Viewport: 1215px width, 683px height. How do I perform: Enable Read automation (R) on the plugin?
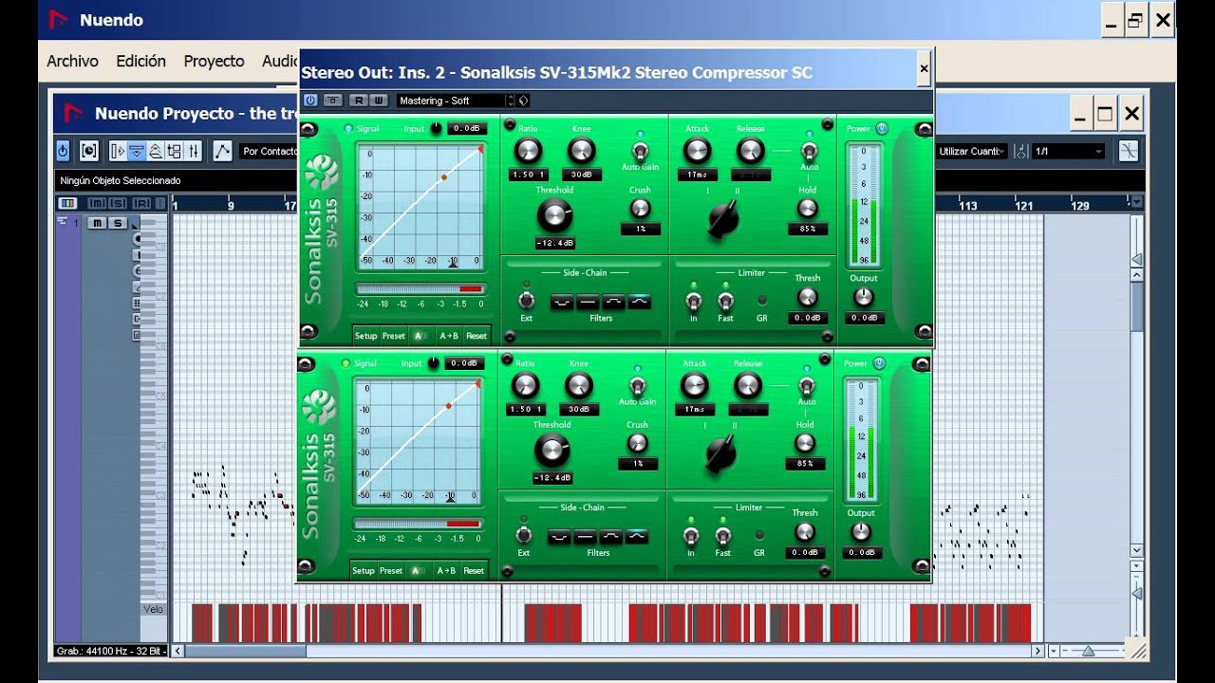coord(359,100)
